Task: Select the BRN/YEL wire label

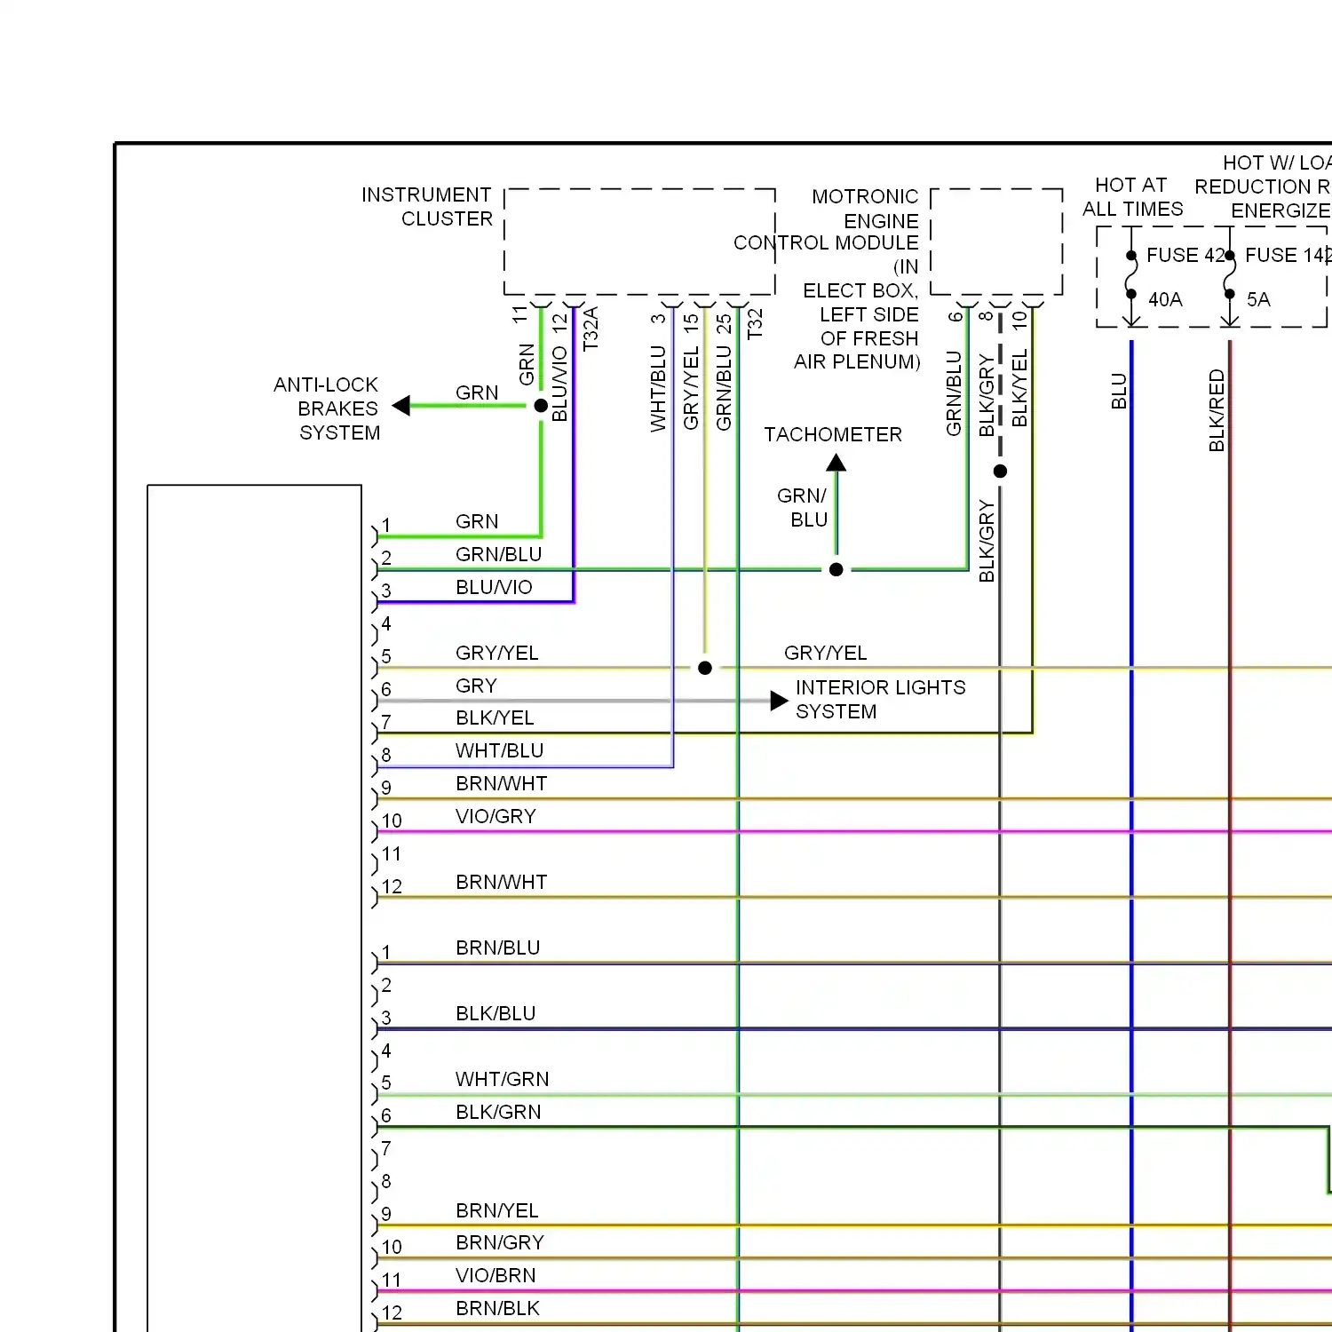Action: coord(496,1210)
